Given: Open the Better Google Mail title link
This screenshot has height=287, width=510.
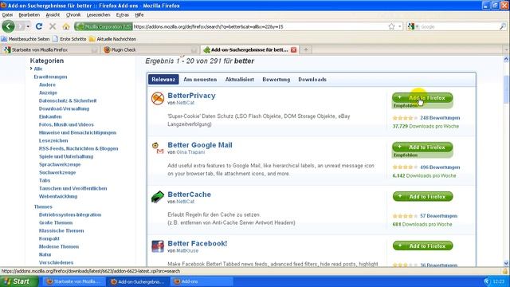Looking at the screenshot, I should 200,145.
